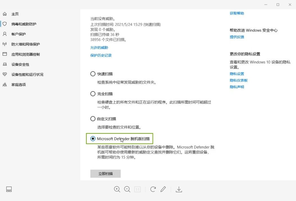Open 设备性能和运行状况 section
This screenshot has width=296, height=201.
click(27, 74)
